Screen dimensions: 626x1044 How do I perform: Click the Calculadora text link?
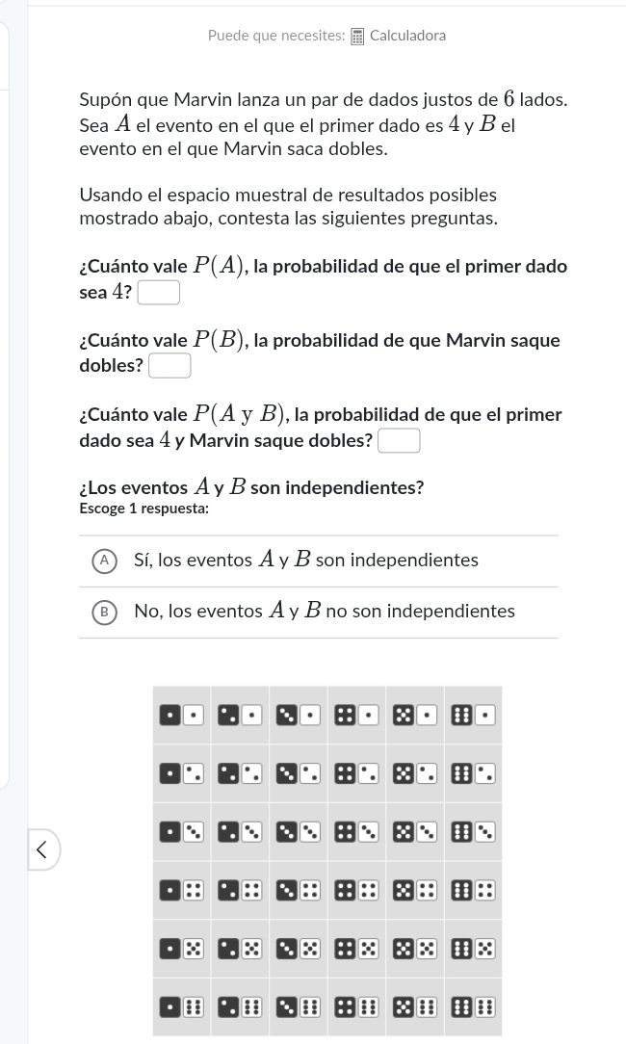point(407,36)
